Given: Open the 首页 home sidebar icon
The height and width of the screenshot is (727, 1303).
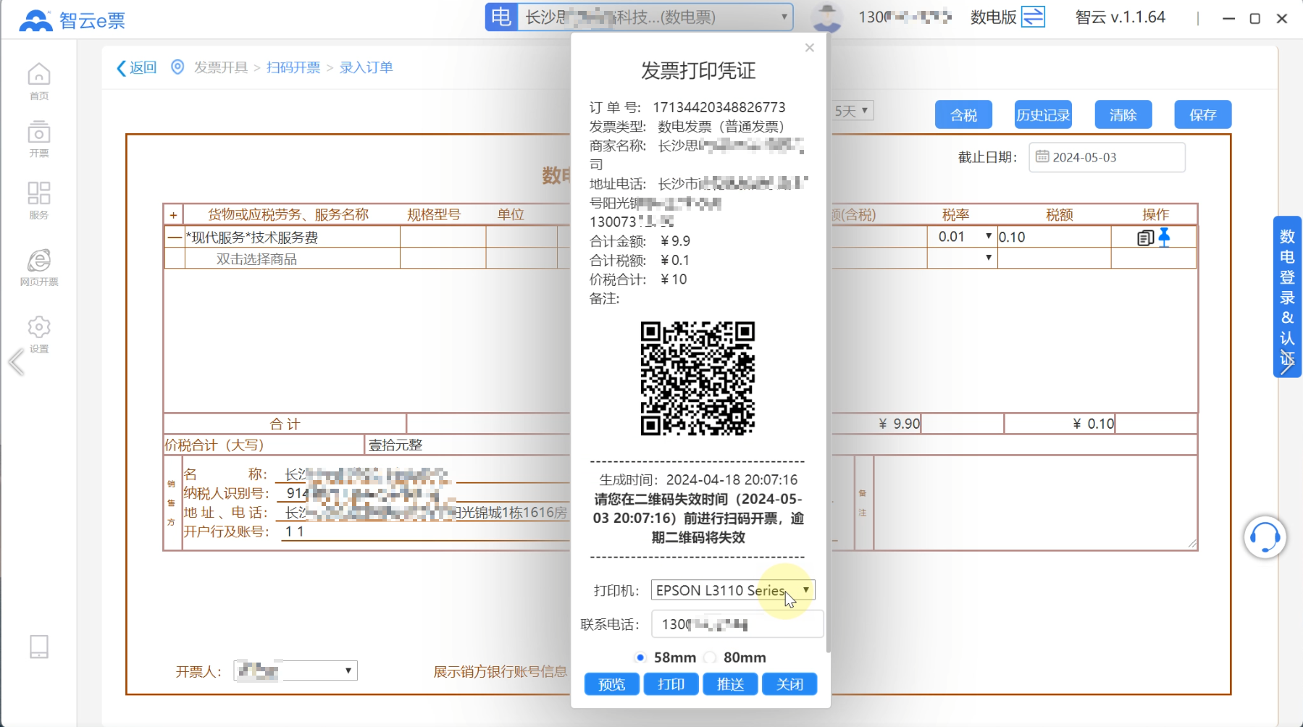Looking at the screenshot, I should tap(39, 81).
